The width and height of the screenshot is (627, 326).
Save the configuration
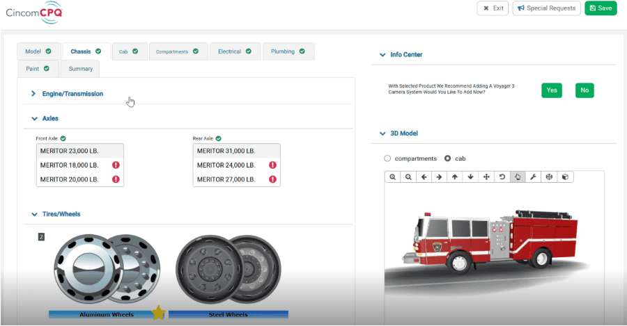(601, 8)
